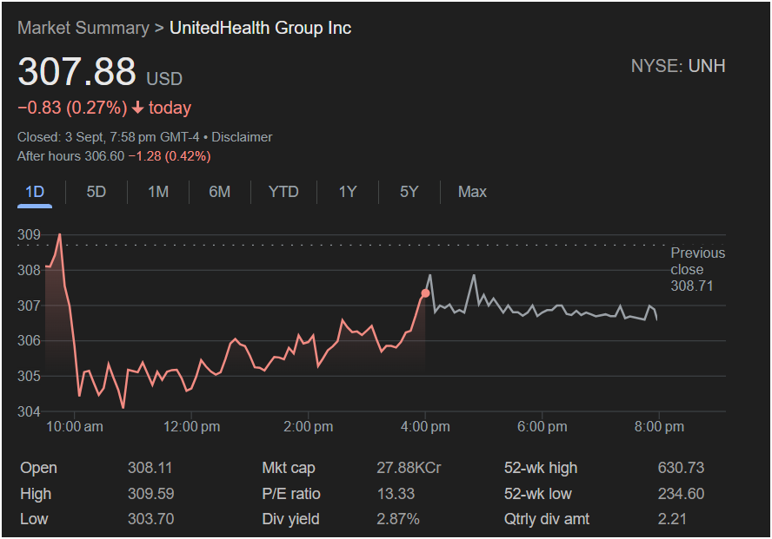Viewport: 772px width, 539px height.
Task: Click the 52-wk high label
Action: [x=541, y=468]
